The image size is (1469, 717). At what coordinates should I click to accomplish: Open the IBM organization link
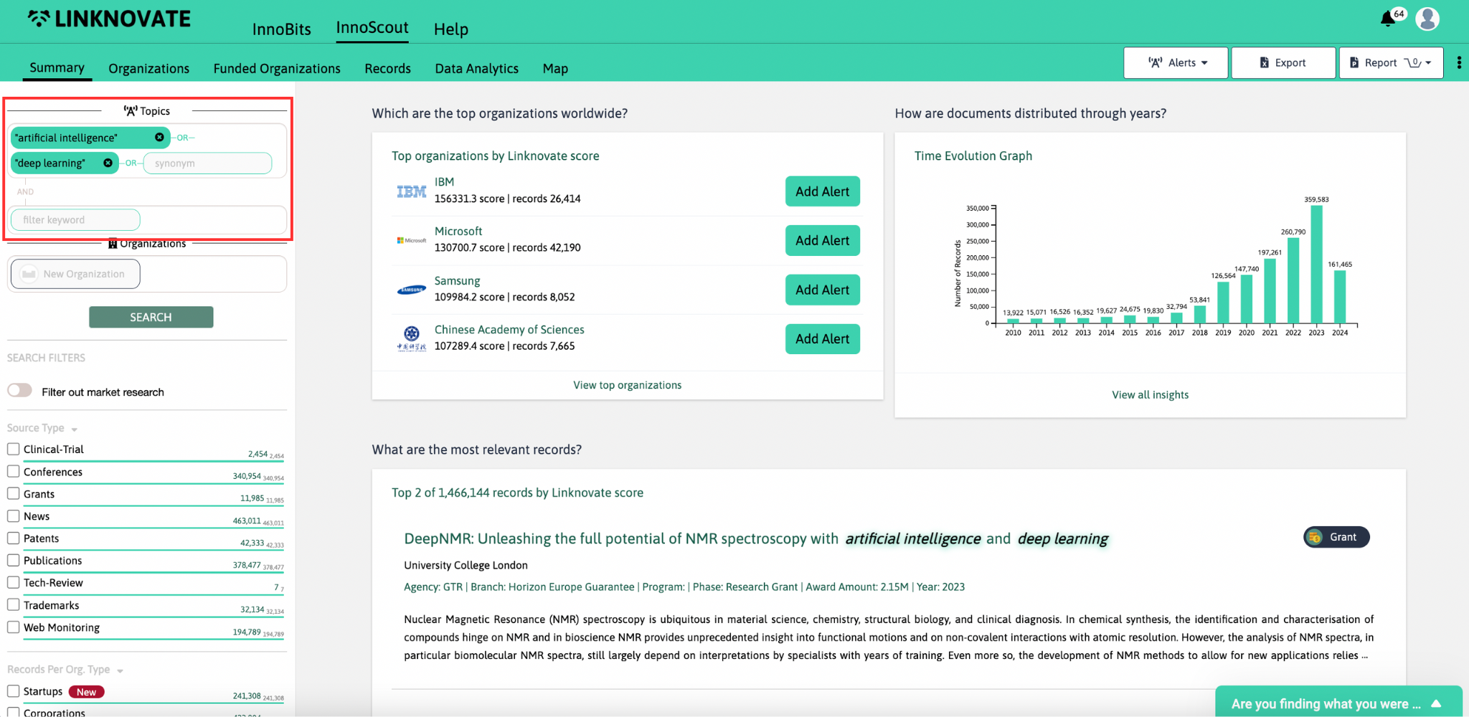444,182
